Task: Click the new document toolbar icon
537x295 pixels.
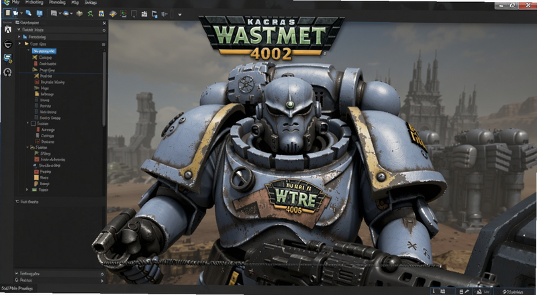Action: click(7, 13)
